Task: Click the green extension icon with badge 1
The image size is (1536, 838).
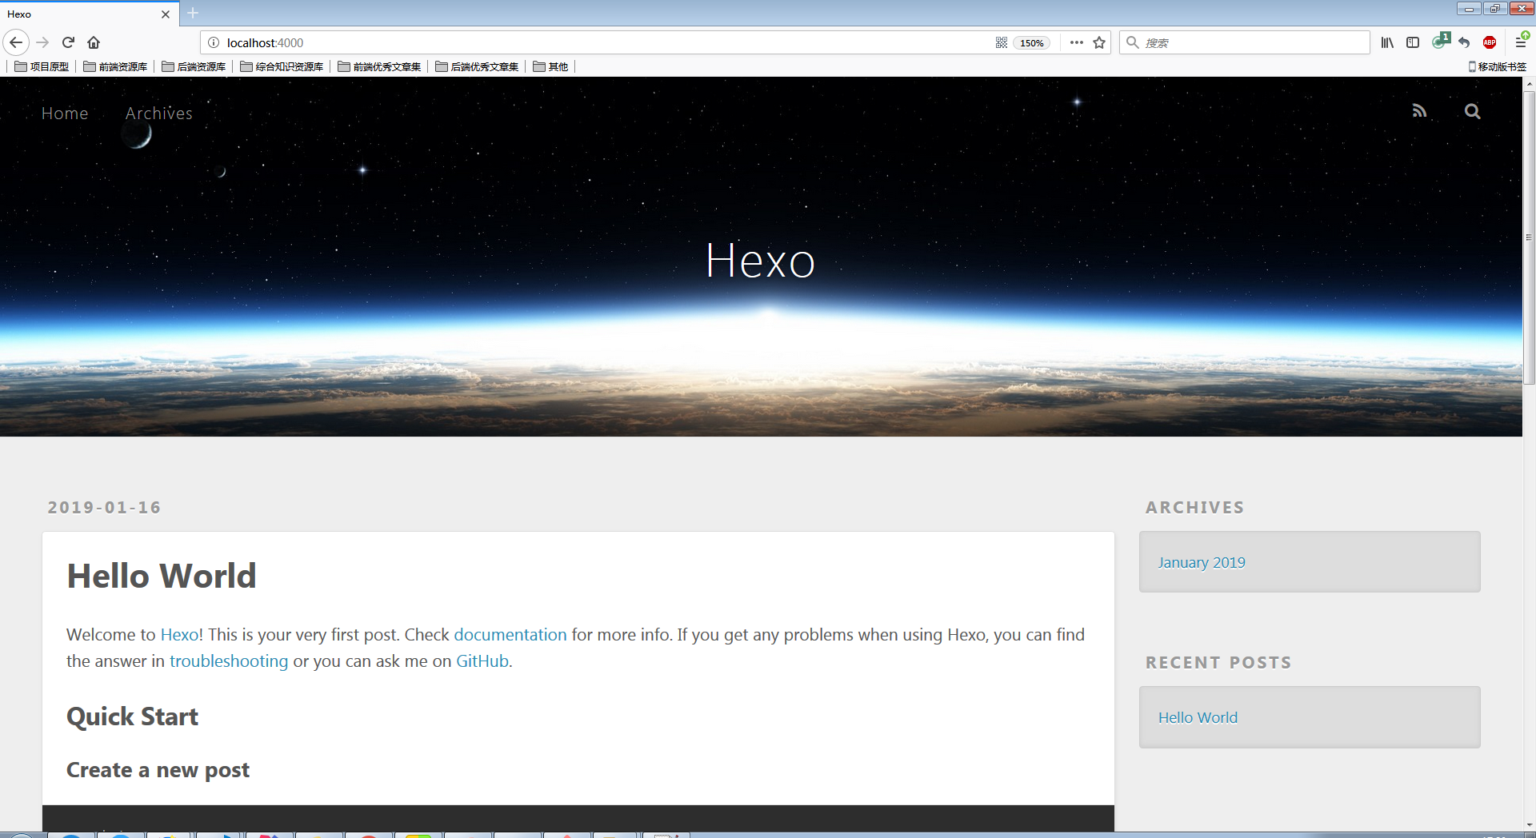Action: pos(1440,41)
